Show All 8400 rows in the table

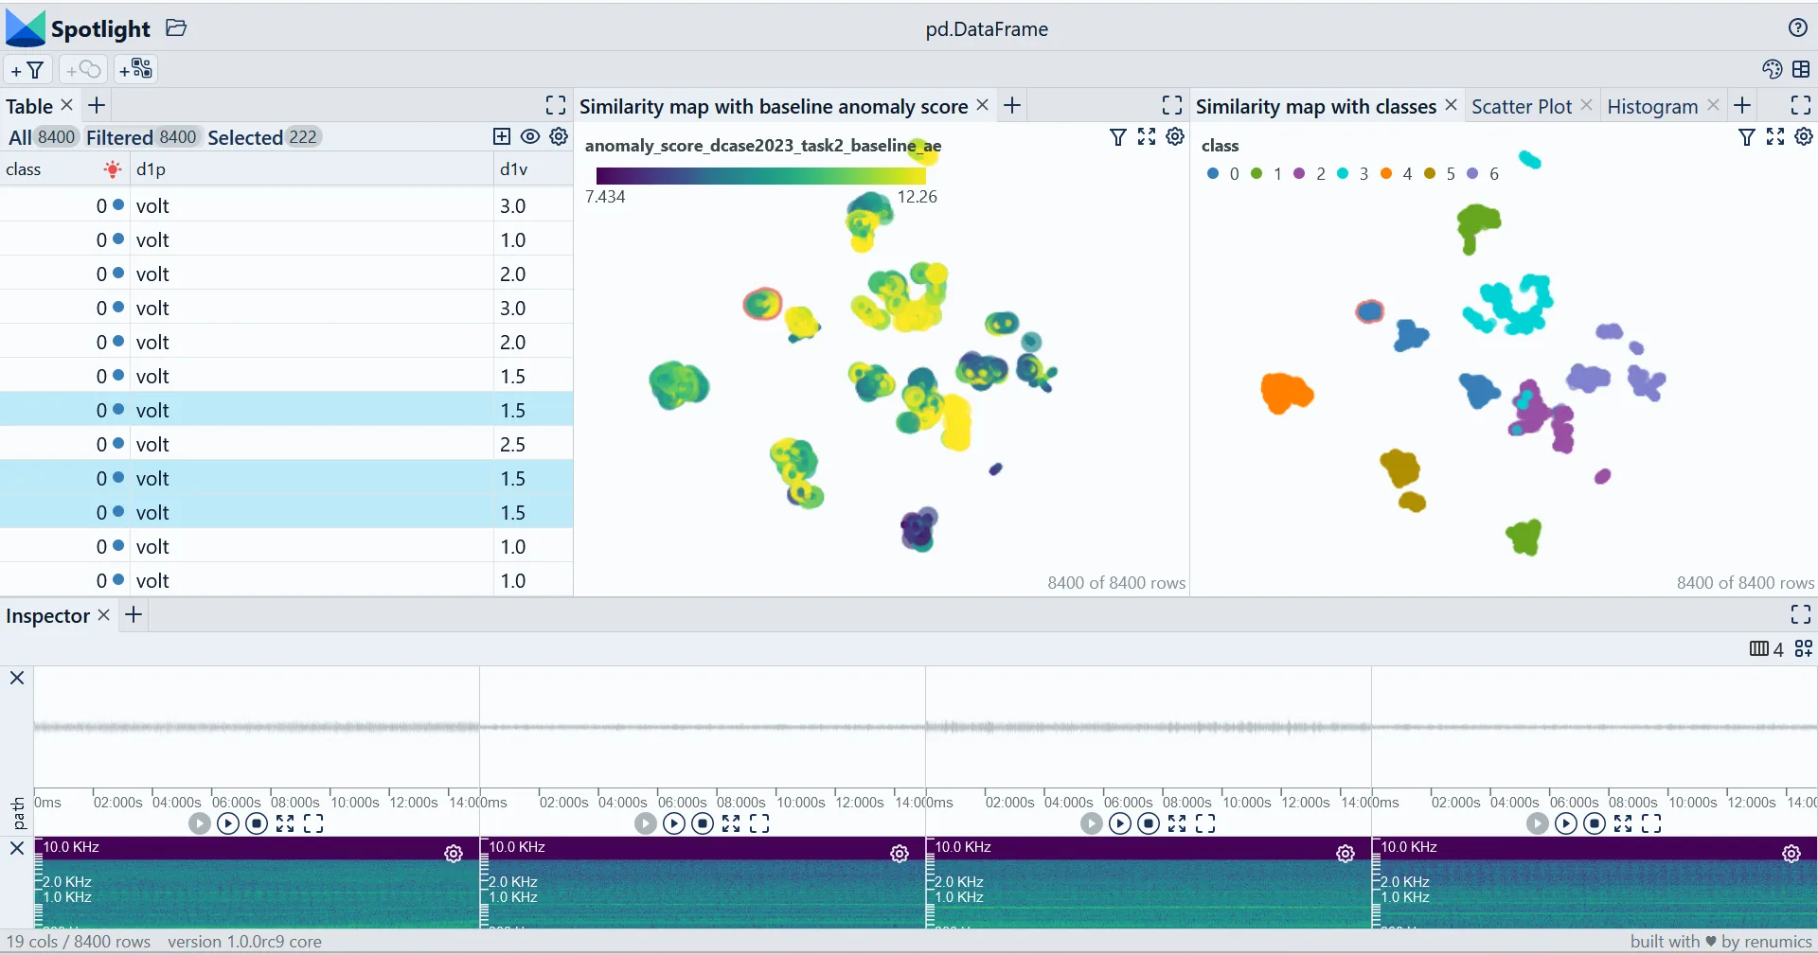(43, 137)
